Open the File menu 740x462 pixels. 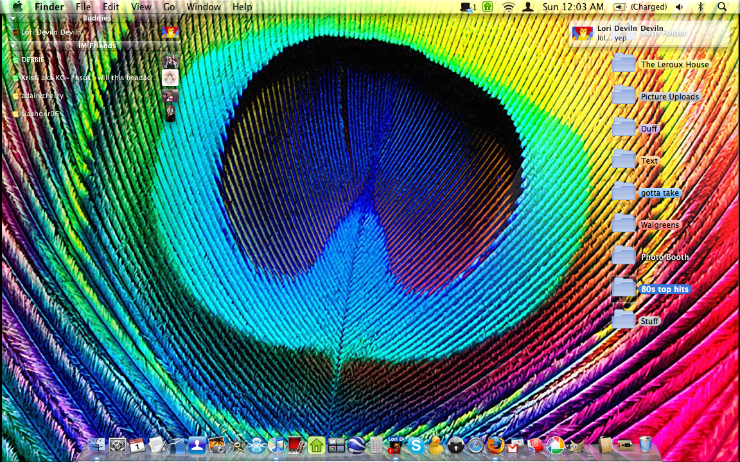(x=83, y=6)
